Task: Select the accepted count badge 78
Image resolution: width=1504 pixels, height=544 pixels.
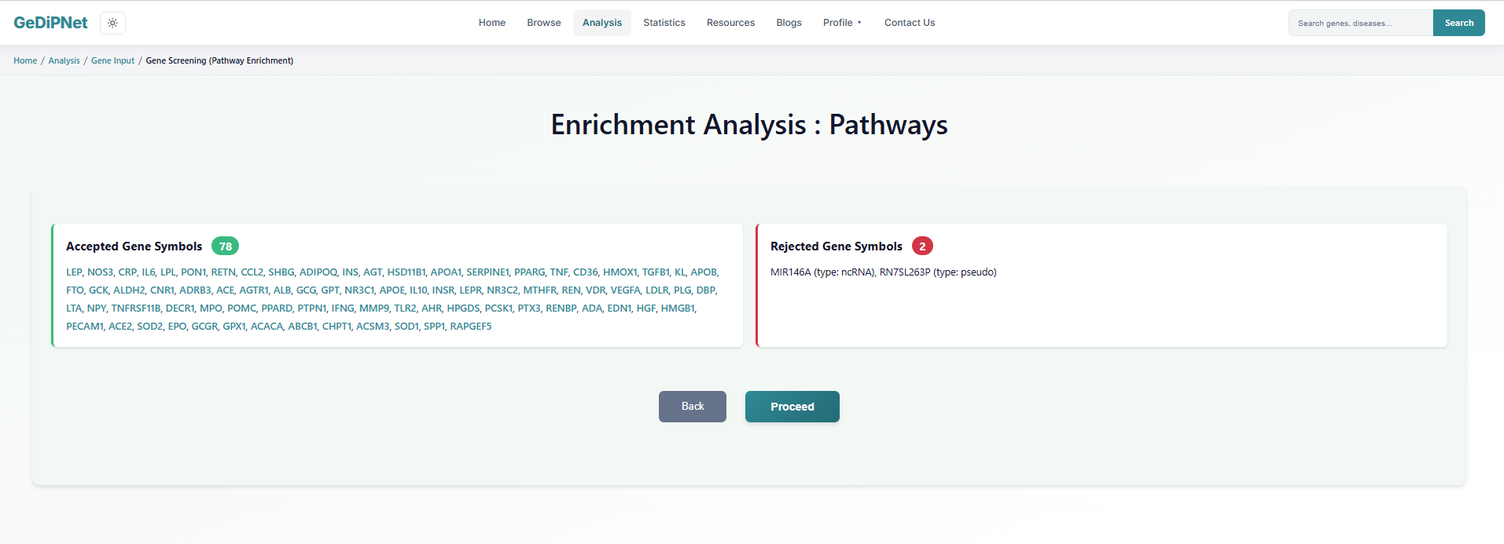Action: 225,246
